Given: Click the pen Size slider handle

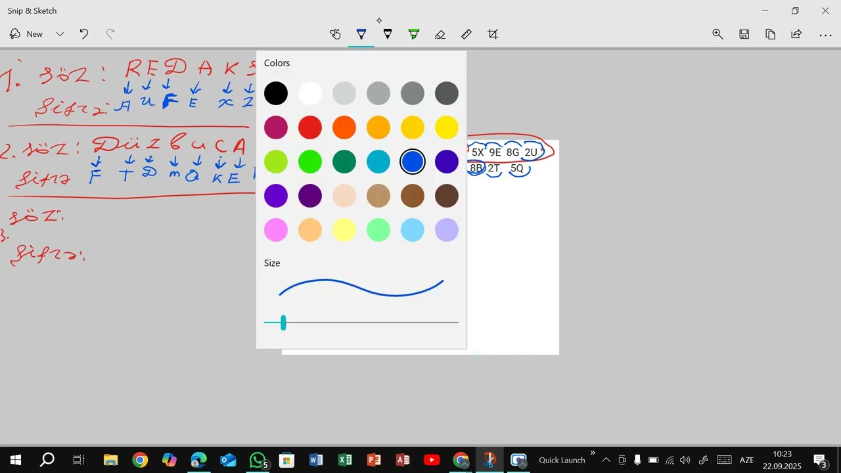Looking at the screenshot, I should coord(283,323).
